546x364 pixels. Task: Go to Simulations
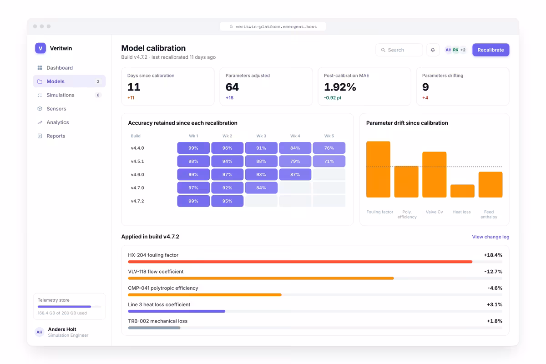(69, 95)
